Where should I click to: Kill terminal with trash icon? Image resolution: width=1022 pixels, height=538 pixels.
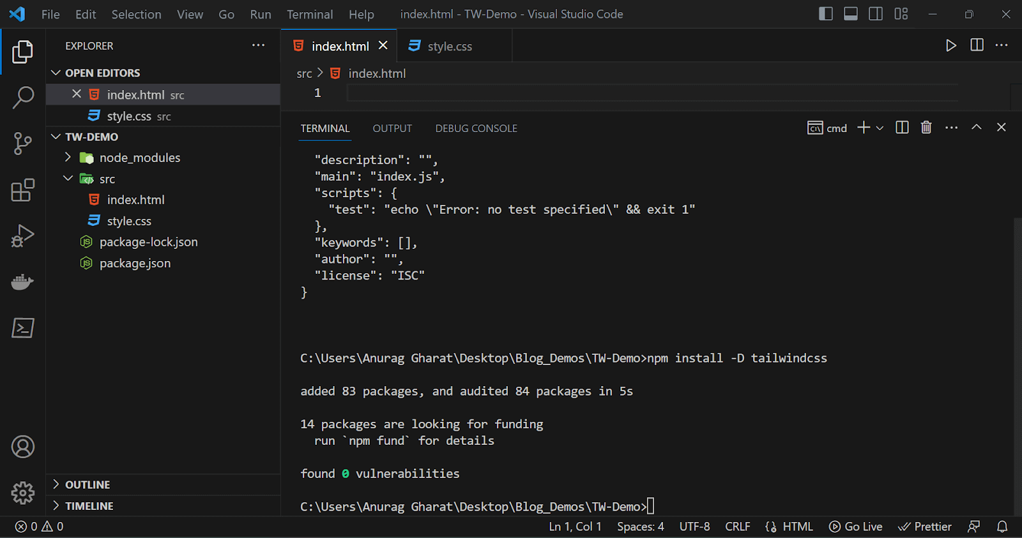tap(926, 128)
